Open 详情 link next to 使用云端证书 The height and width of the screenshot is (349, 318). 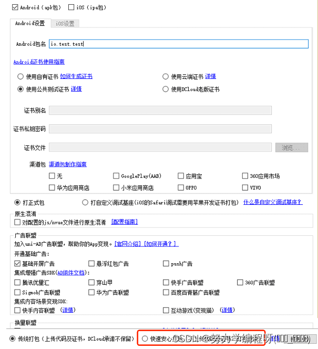[x=210, y=76]
